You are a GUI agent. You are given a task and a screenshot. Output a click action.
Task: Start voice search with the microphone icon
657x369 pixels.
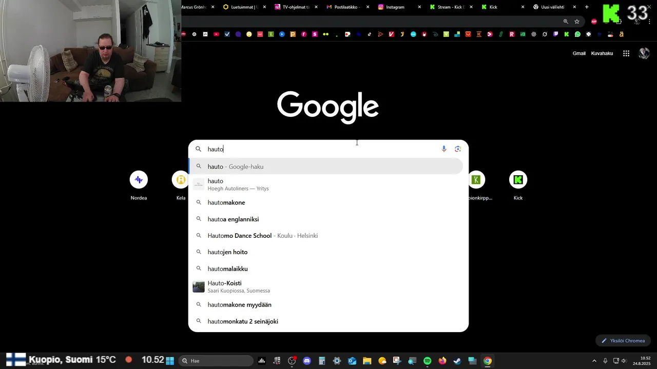coord(444,149)
